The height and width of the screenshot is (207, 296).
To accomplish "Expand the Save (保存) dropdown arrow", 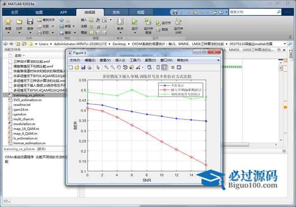I will pos(30,33).
